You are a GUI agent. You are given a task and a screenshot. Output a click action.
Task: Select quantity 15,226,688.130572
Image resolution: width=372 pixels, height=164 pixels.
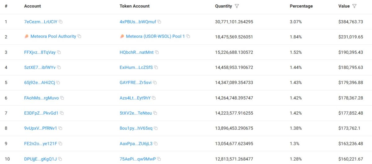pos(234,53)
